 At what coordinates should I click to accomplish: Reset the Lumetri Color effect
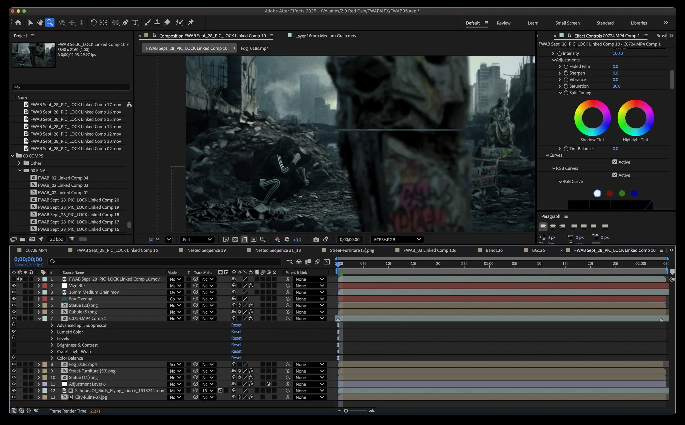[236, 331]
